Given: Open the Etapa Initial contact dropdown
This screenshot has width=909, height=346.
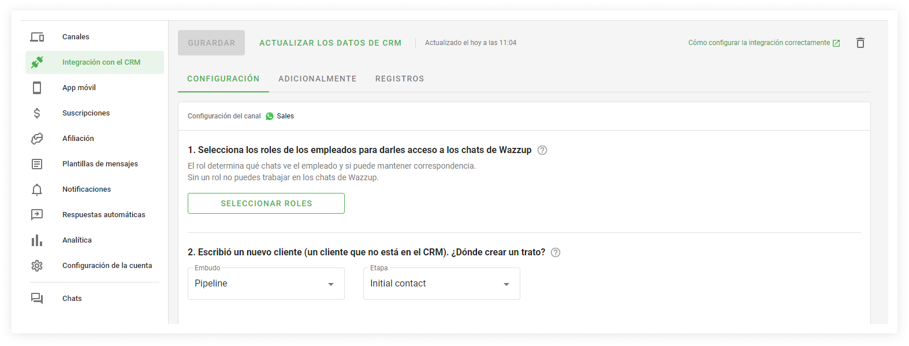Looking at the screenshot, I should pyautogui.click(x=441, y=284).
